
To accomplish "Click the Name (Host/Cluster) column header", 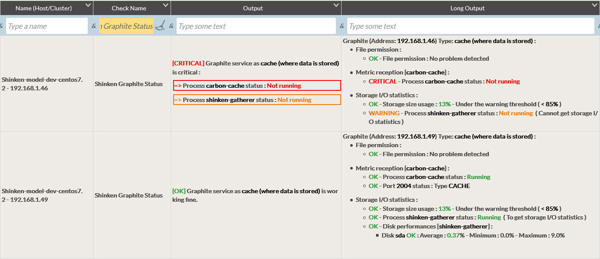I will tap(44, 8).
